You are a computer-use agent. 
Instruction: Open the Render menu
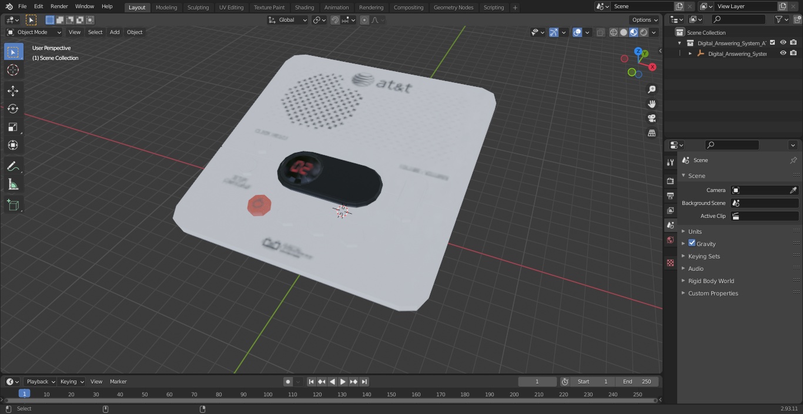59,6
